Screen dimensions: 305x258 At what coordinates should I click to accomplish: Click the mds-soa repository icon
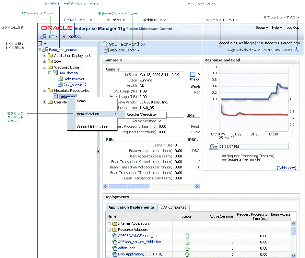(x=55, y=96)
